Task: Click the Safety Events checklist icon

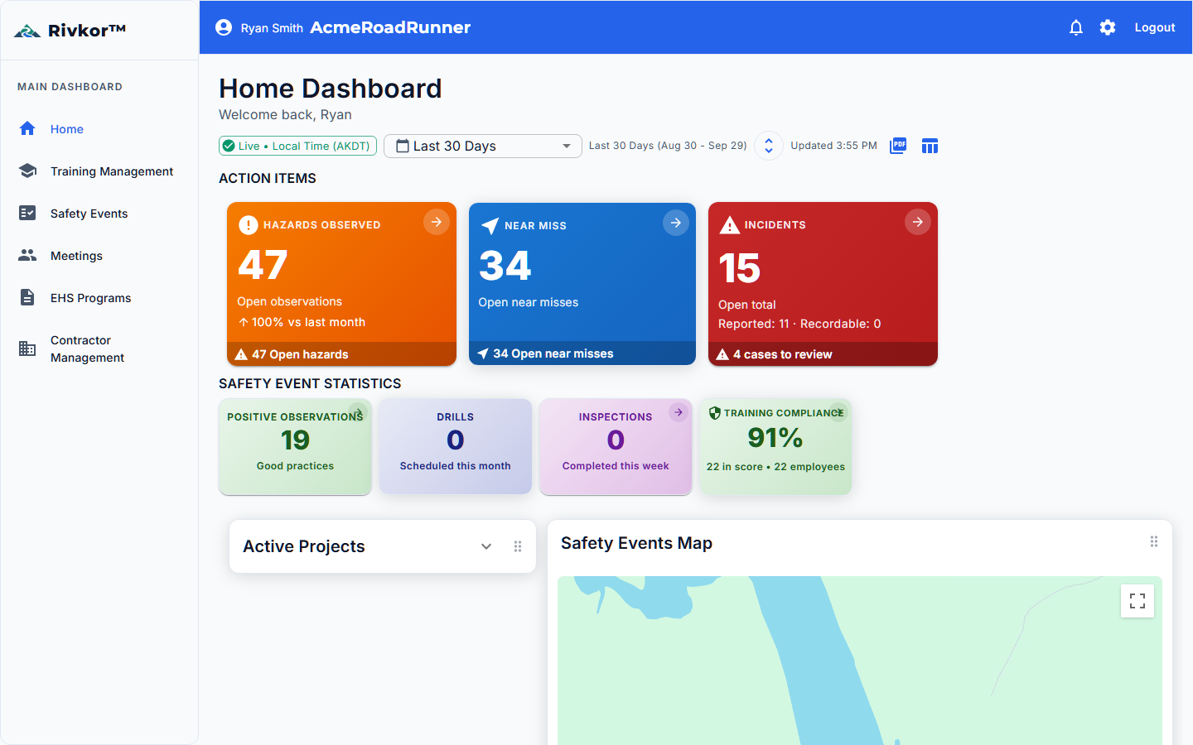Action: point(27,213)
